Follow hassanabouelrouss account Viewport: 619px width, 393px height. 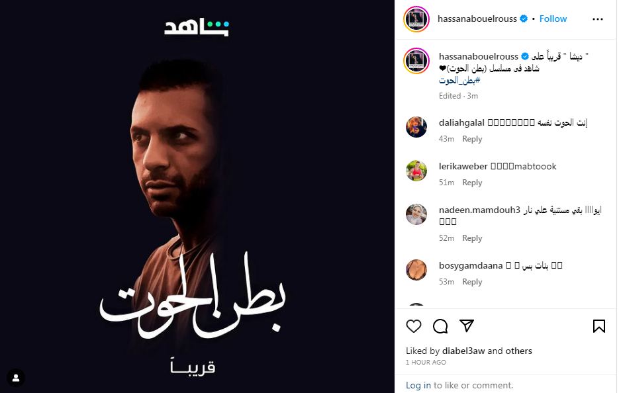click(553, 19)
